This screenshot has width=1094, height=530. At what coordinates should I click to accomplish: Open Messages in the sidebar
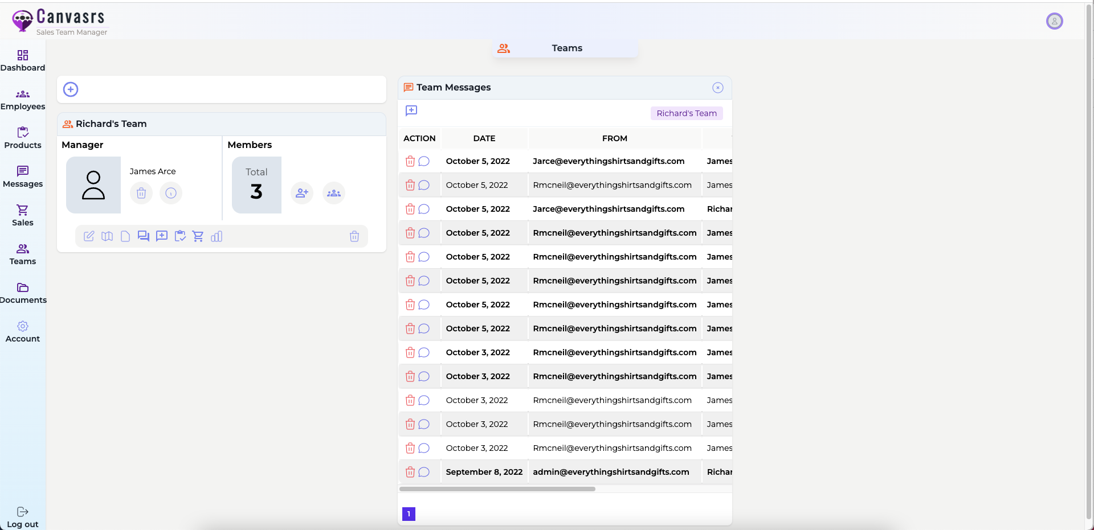pos(23,177)
